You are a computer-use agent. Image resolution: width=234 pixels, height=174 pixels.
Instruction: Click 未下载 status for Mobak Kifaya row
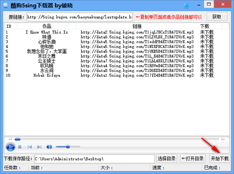(207, 75)
